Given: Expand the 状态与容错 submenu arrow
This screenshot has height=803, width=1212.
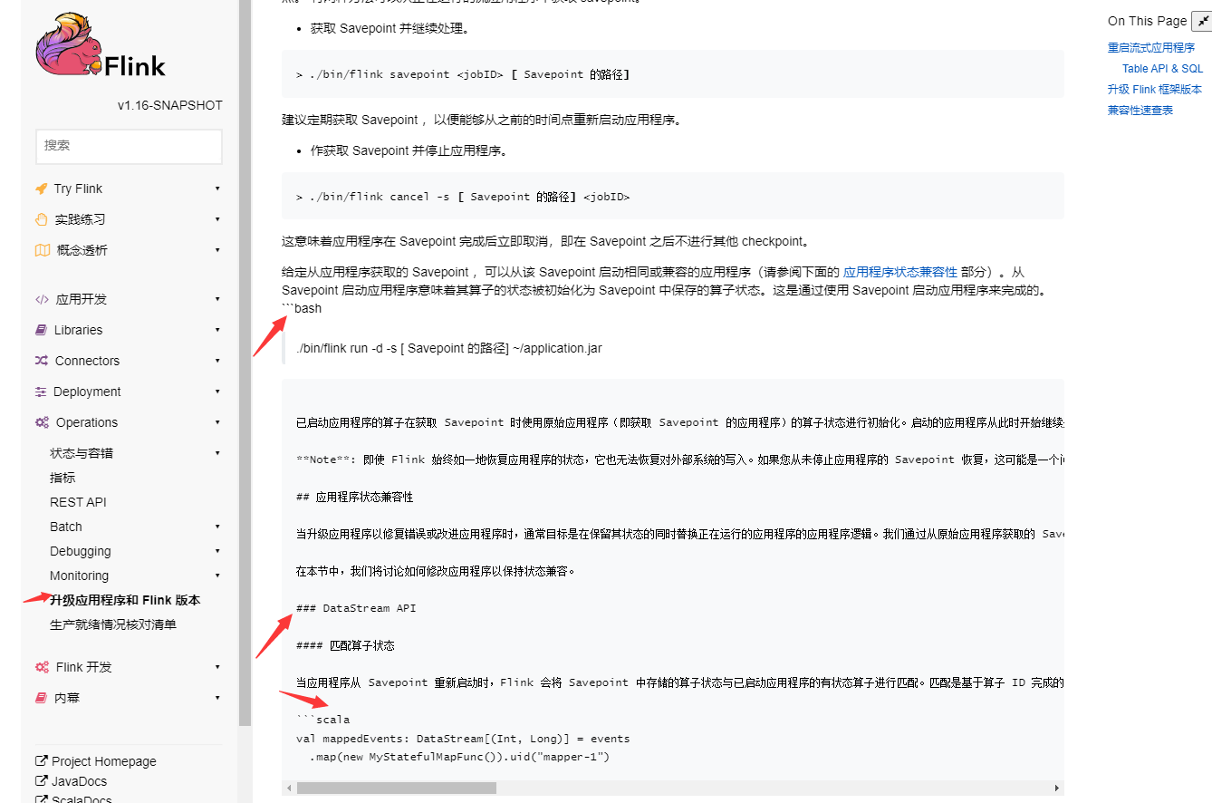Looking at the screenshot, I should pyautogui.click(x=217, y=453).
